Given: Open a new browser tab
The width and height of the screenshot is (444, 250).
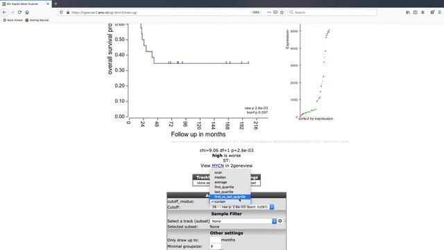Looking at the screenshot, I should click(55, 3).
